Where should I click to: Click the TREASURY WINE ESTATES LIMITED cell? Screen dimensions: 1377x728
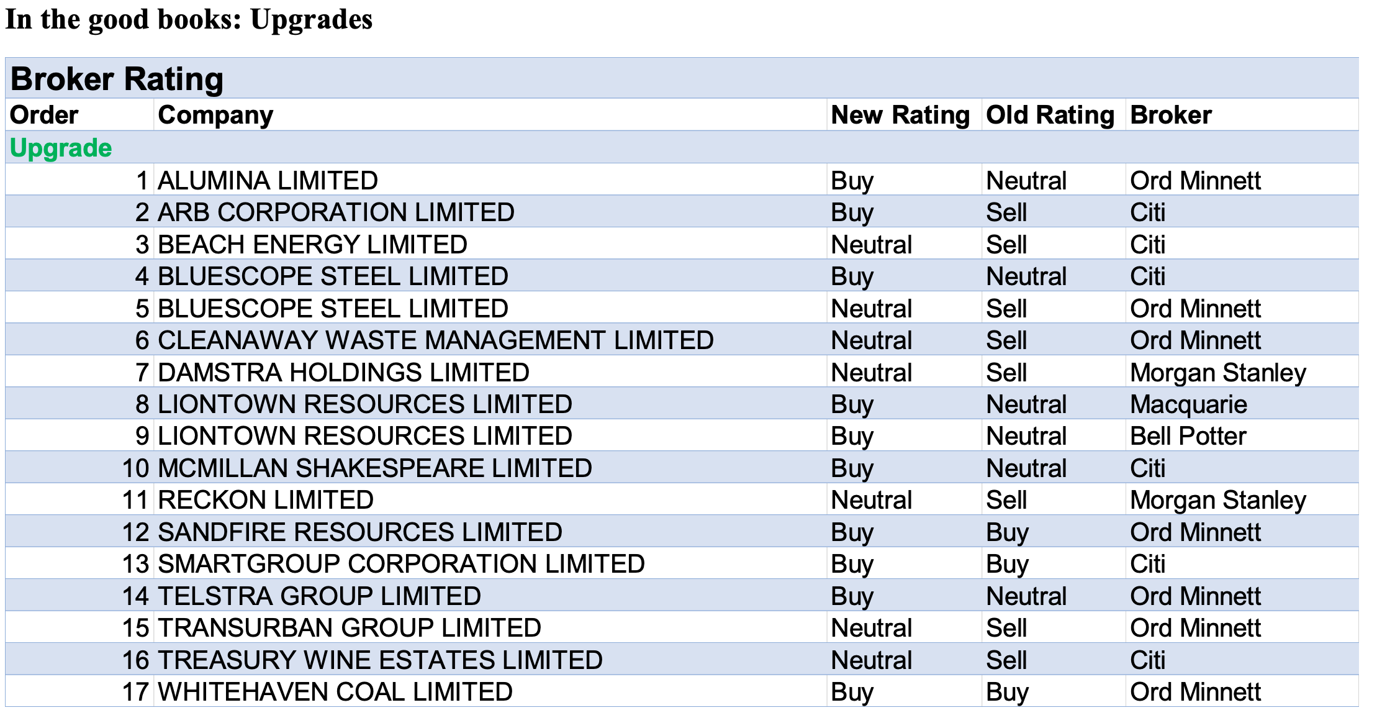(380, 660)
